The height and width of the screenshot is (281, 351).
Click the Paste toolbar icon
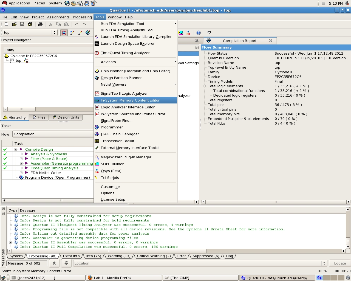pos(66,24)
